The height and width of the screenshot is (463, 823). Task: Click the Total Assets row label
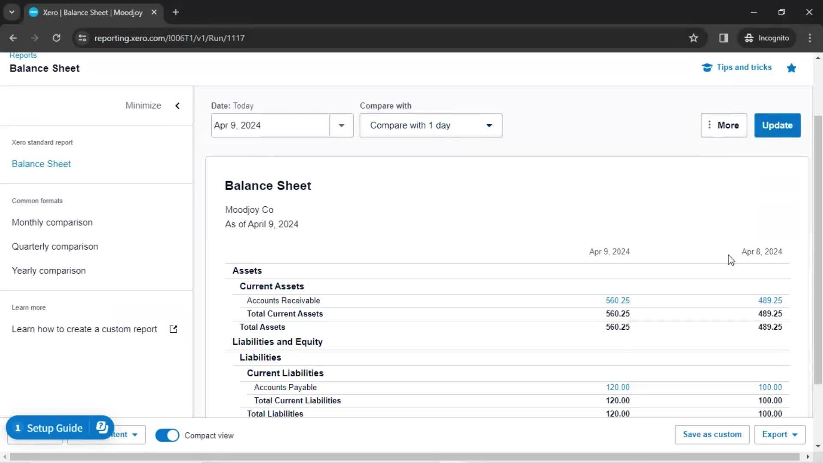tap(262, 327)
